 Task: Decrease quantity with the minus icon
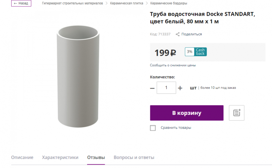(x=152, y=88)
